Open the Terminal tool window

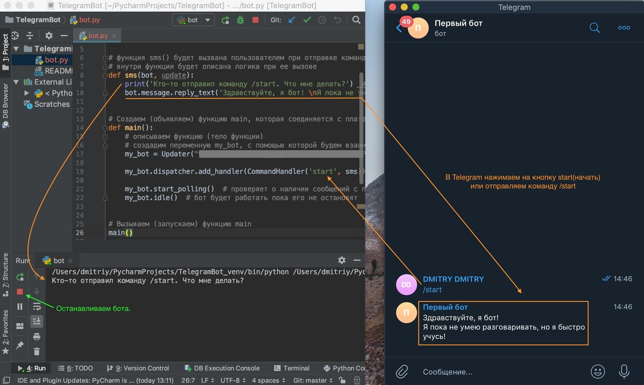292,368
